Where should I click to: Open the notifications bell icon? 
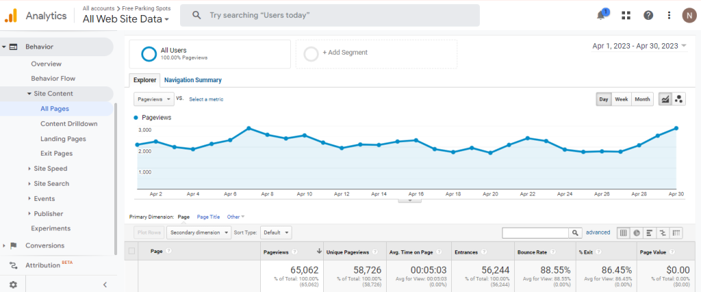[602, 15]
